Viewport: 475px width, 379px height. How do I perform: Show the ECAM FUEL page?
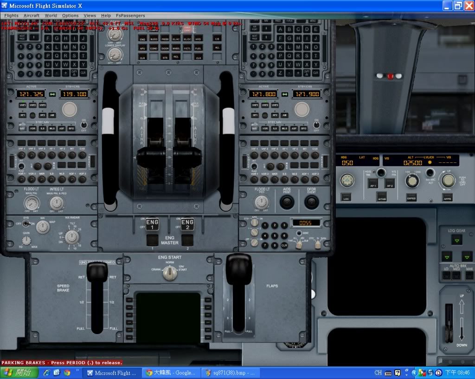click(198, 48)
